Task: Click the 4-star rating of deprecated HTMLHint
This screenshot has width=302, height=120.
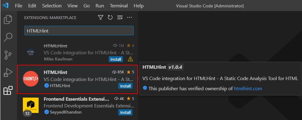Action: click(130, 45)
